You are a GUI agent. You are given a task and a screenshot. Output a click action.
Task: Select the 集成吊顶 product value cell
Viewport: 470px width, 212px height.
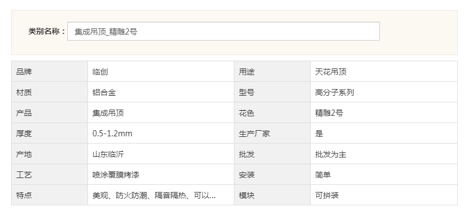[161, 113]
